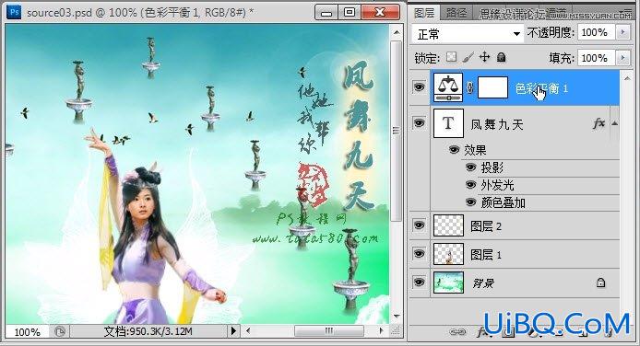
Task: Click the Photoshop icon in document title bar
Action: point(14,12)
